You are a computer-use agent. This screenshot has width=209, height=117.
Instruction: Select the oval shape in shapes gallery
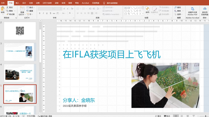(140, 8)
